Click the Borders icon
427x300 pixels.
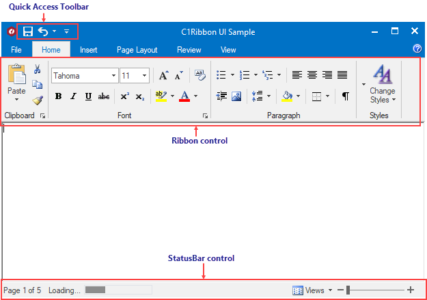[x=316, y=96]
